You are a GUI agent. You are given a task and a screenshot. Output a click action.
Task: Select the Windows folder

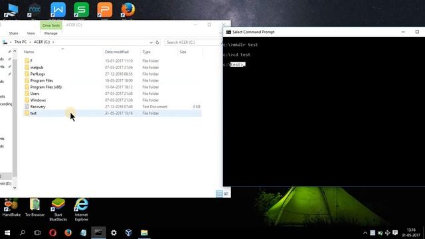[112, 100]
